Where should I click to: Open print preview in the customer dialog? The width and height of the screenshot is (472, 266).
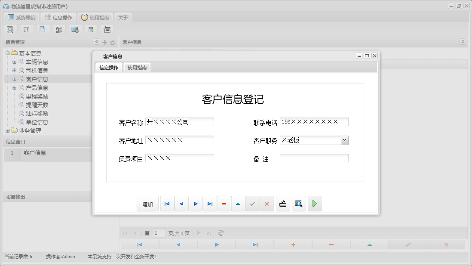299,203
